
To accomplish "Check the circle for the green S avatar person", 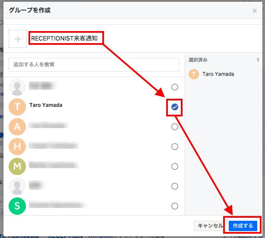I will pyautogui.click(x=175, y=206).
